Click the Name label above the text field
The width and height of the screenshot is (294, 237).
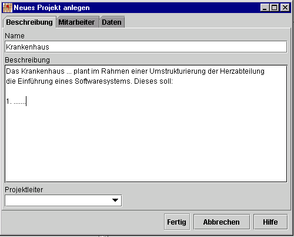(15, 36)
